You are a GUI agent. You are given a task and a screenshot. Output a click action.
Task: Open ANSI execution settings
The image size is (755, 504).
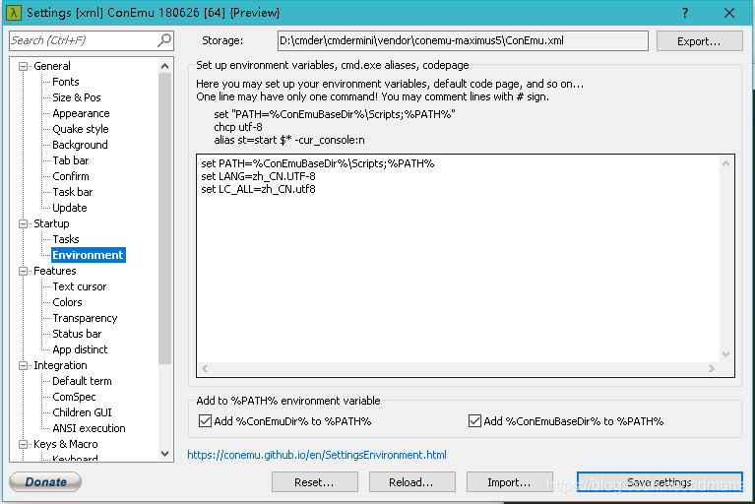tap(89, 428)
